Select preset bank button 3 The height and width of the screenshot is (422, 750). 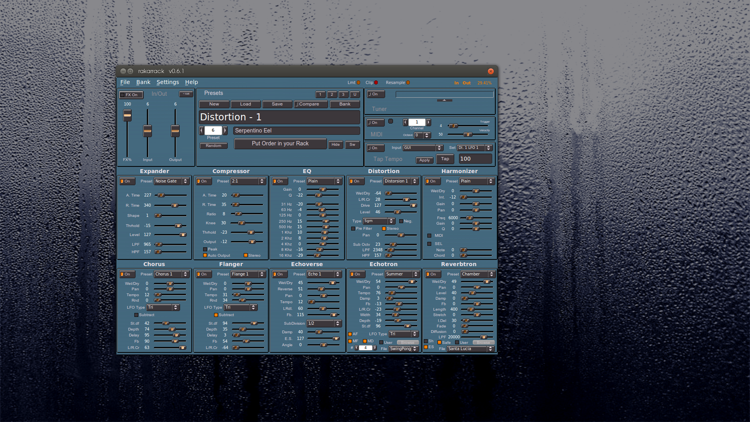343,94
